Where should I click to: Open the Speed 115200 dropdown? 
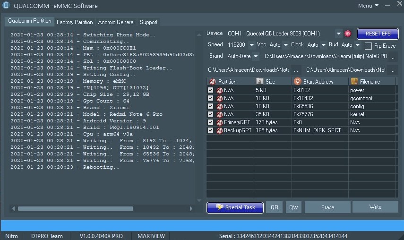tap(252, 45)
